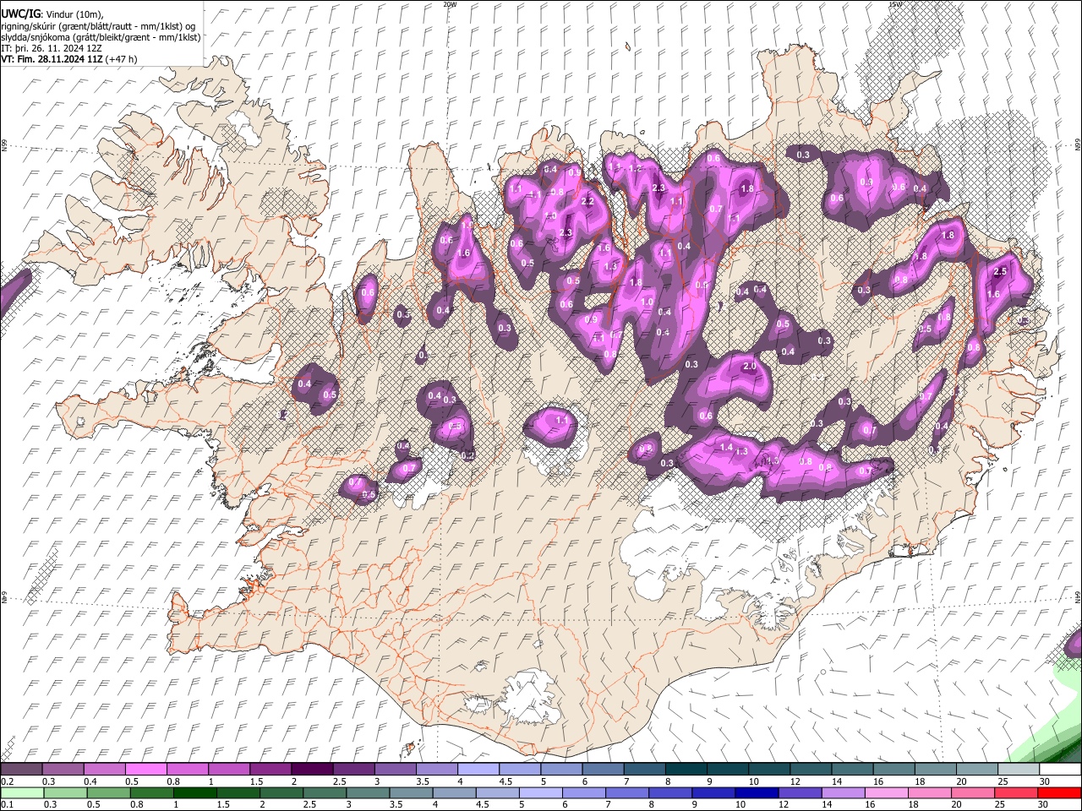1082x811 pixels.
Task: Click the "rigning/skúrir" legend description line
Action: click(99, 26)
